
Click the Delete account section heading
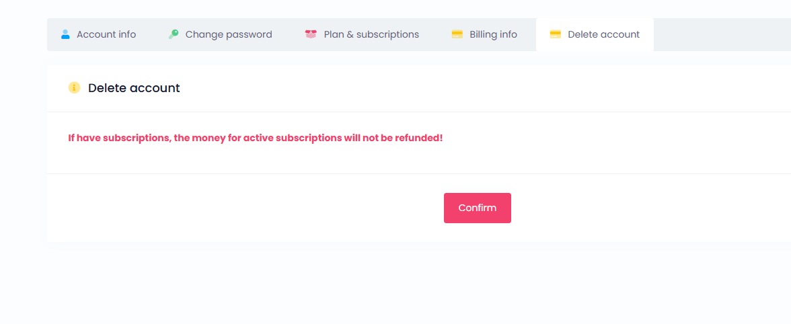(x=135, y=87)
